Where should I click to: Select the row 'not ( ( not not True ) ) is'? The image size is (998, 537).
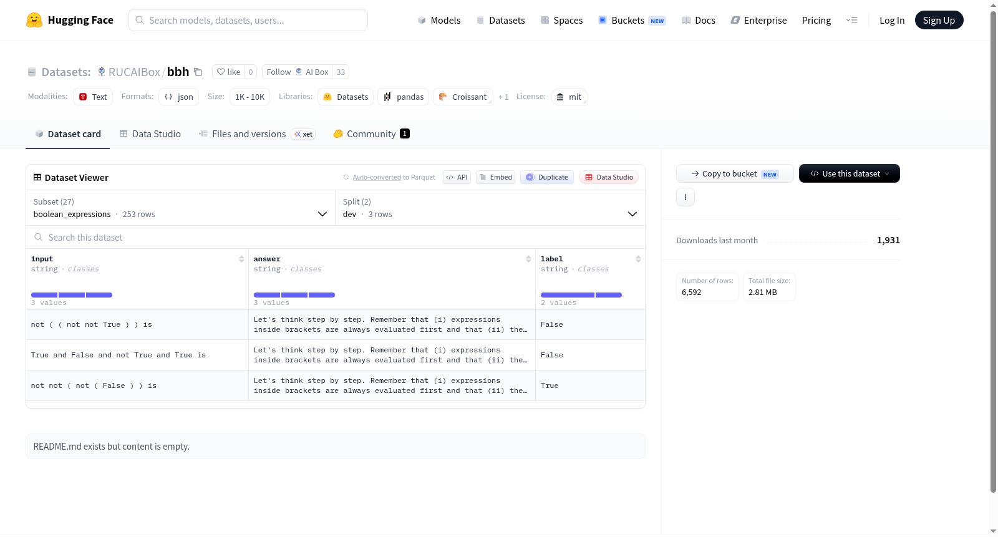tap(336, 324)
